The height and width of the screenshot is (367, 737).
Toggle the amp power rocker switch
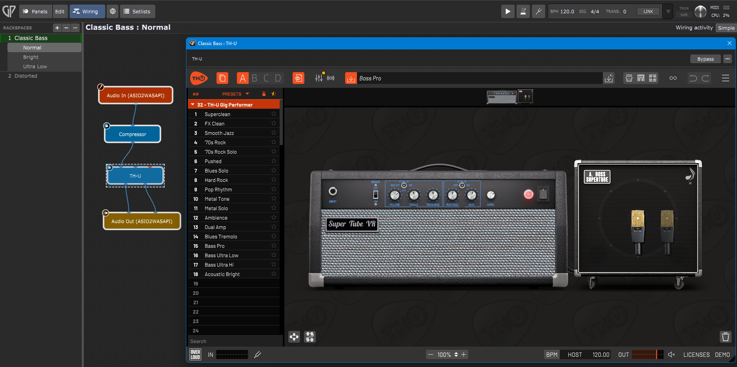pyautogui.click(x=543, y=193)
